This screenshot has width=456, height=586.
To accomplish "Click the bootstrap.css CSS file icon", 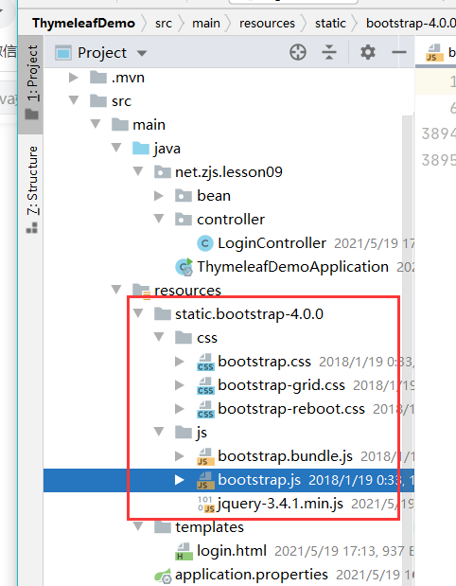I will point(205,363).
